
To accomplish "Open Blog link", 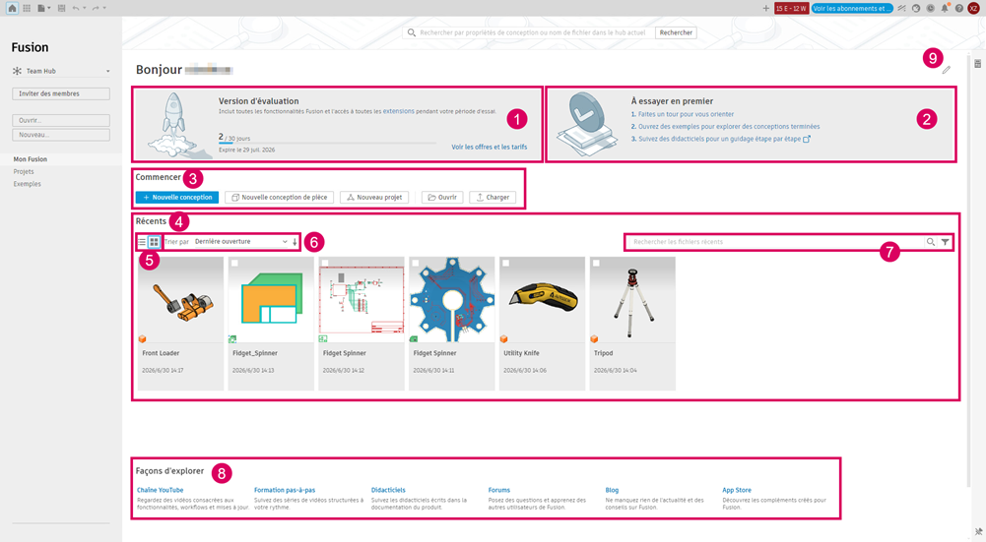I will click(612, 490).
